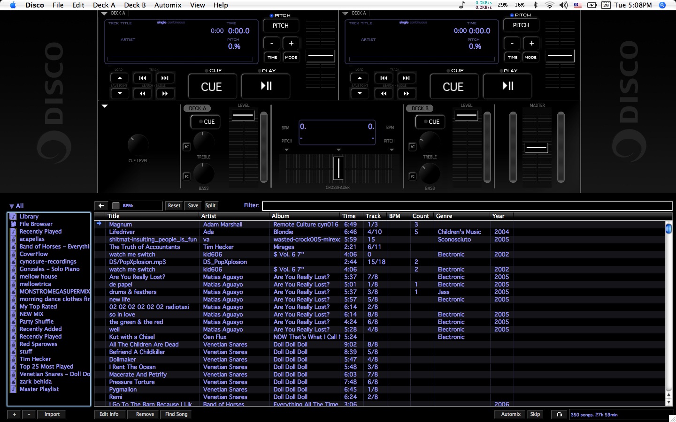The width and height of the screenshot is (676, 422).
Task: Open the Deck B menu in the menu bar
Action: click(135, 5)
